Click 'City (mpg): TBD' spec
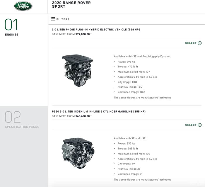 (127, 82)
